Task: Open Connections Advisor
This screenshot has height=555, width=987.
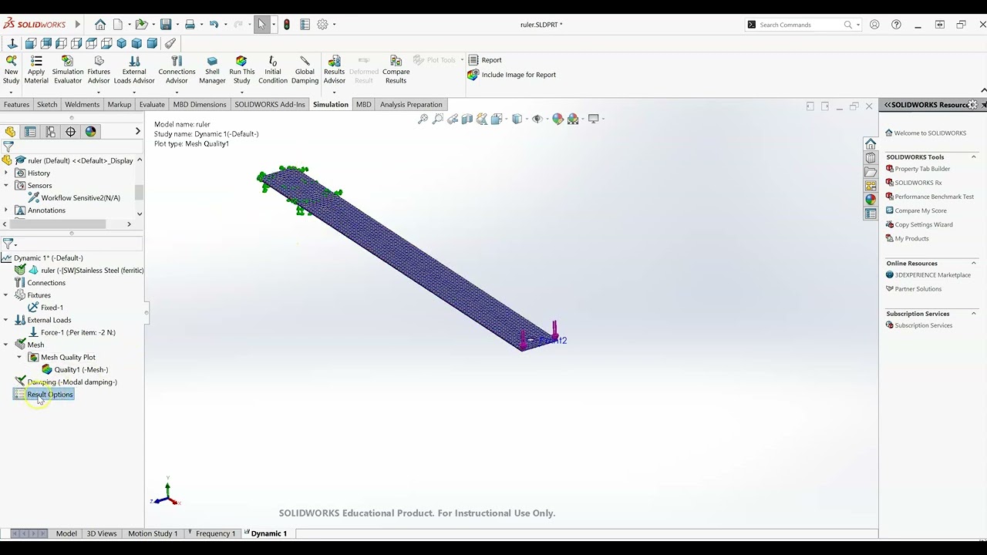Action: coord(177,70)
